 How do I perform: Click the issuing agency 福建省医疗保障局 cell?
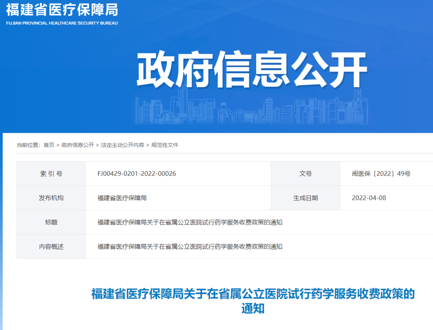(121, 198)
